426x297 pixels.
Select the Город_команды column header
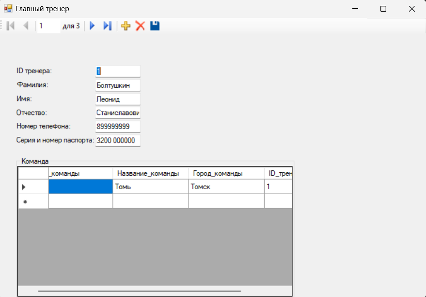click(x=226, y=173)
